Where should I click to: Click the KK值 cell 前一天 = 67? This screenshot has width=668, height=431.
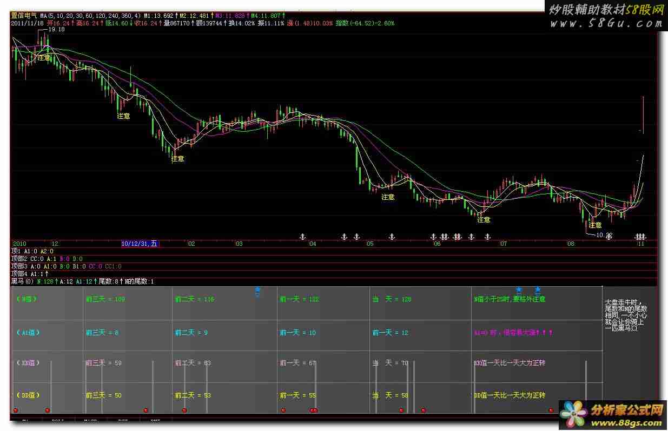298,363
